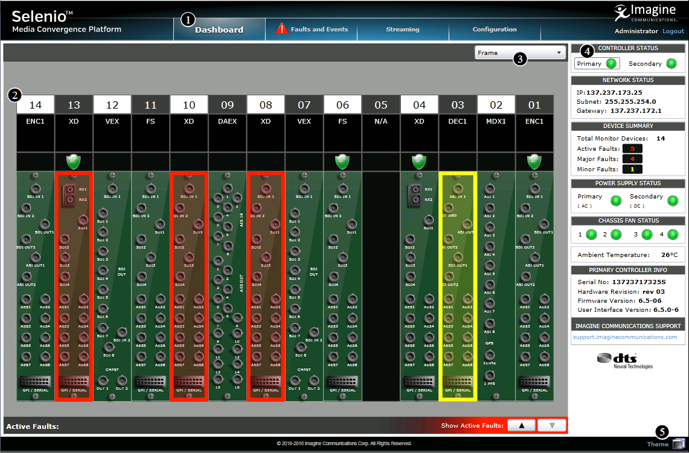Click the GPI / SERIAL connector on slot 06

coord(342,381)
